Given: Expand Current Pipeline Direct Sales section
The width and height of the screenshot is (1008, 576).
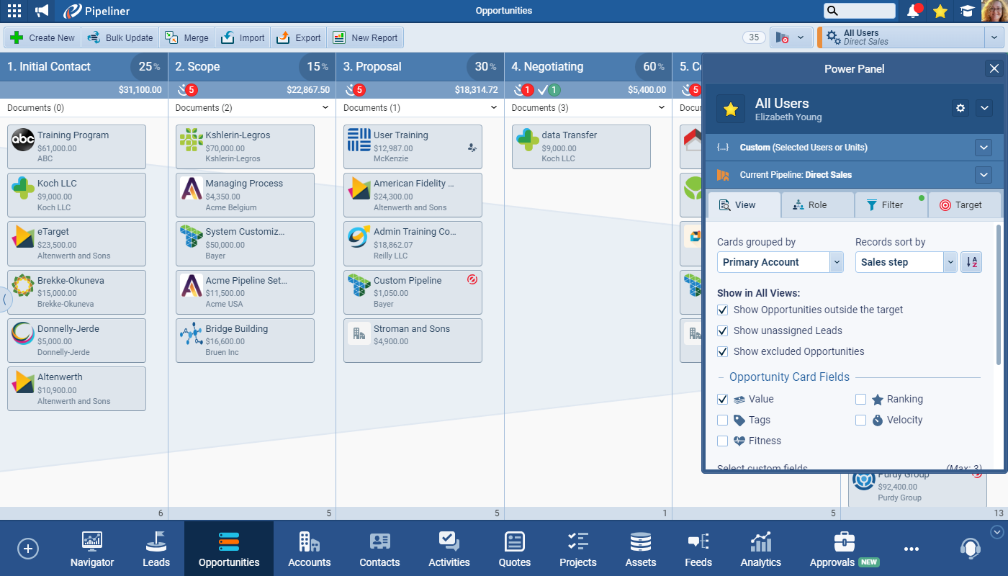Looking at the screenshot, I should point(984,175).
